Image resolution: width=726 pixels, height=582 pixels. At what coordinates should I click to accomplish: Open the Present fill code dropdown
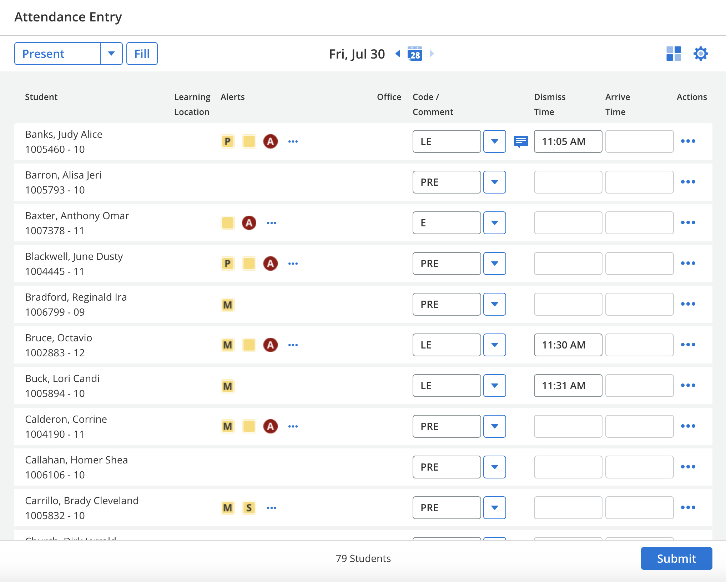(111, 54)
